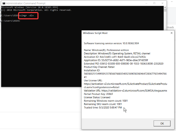This screenshot has width=176, height=131.
Task: Click 'Name: Windows(R), Professional edition' line
Action: (106, 50)
